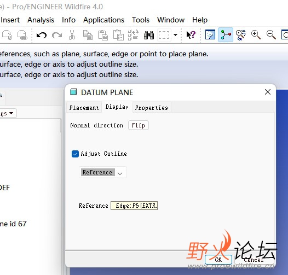Click Cancel in Datum Plane dialog
This screenshot has height=275, width=288.
click(254, 260)
